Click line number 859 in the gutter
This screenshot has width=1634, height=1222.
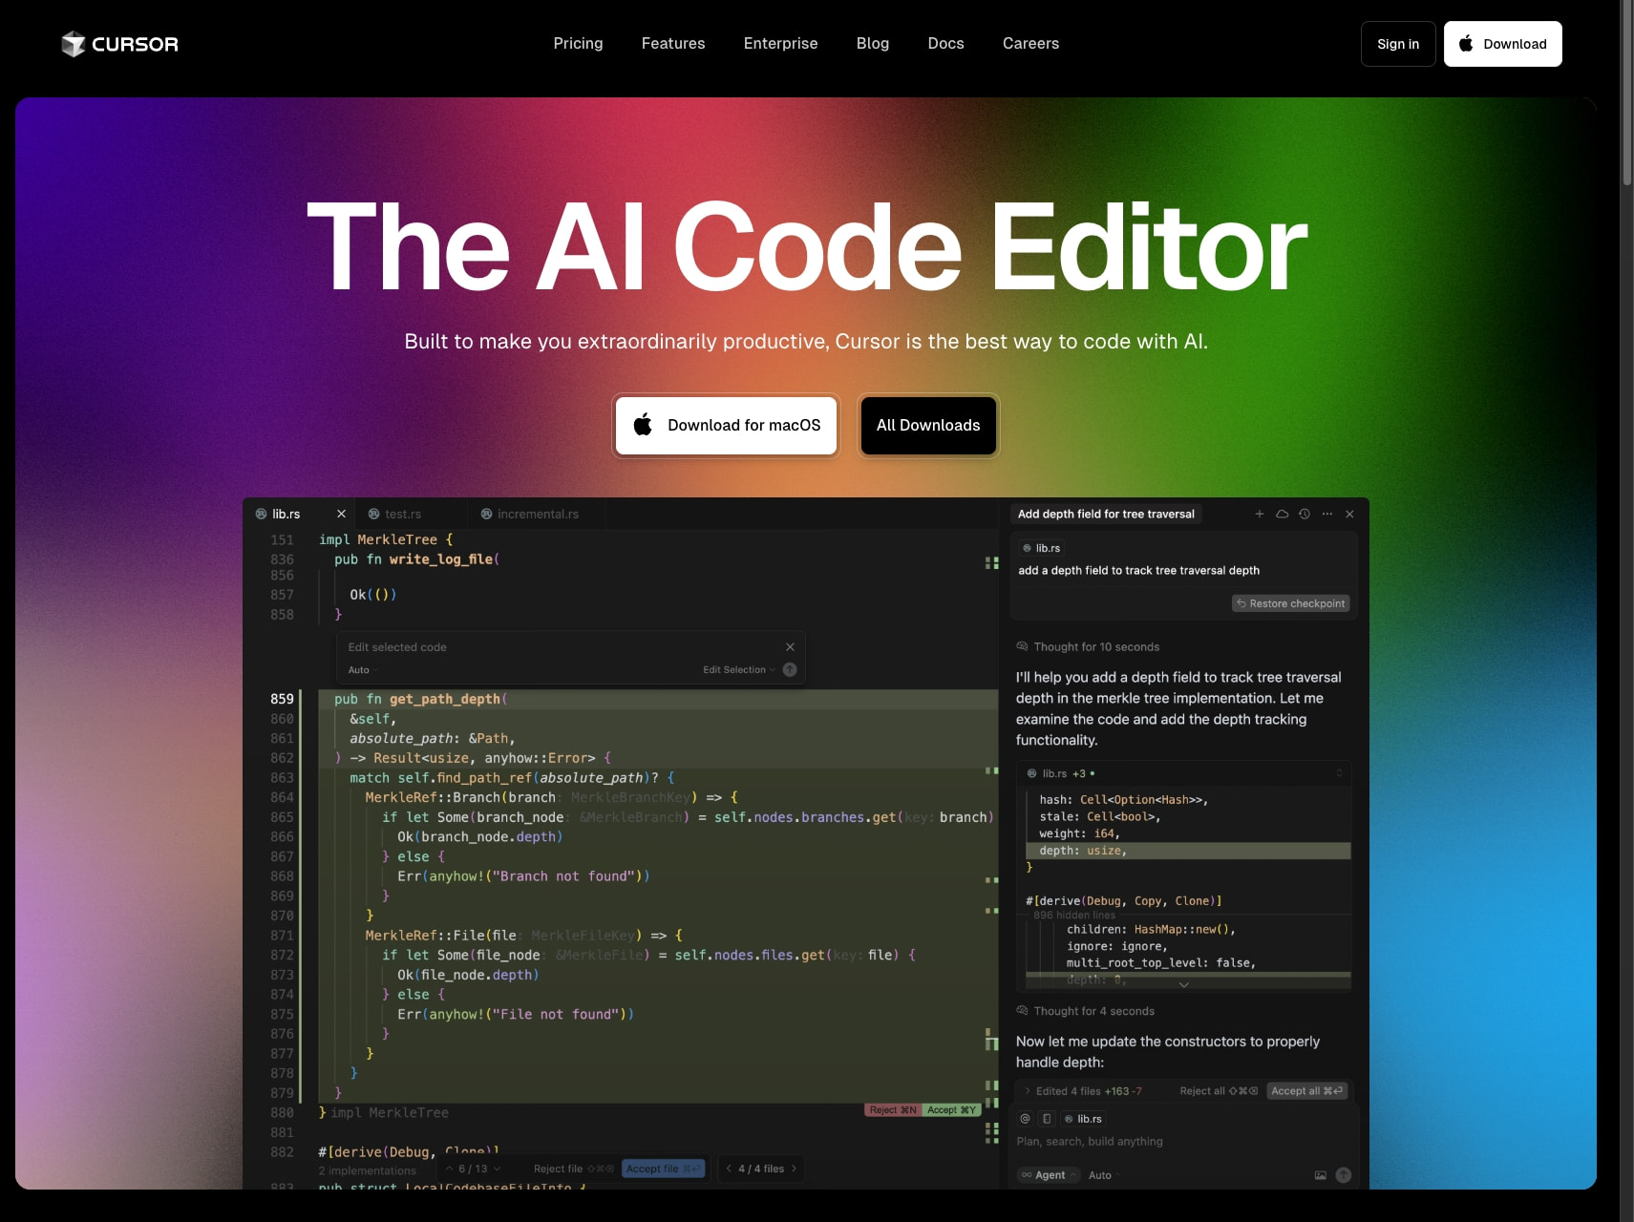pyautogui.click(x=282, y=699)
